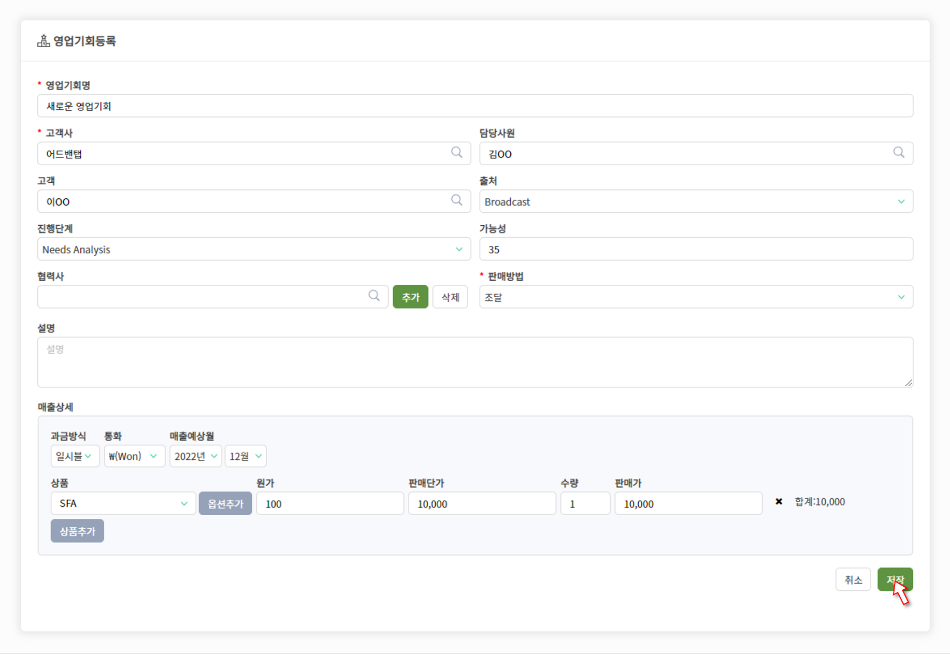Click the 옵션추가 button
The image size is (950, 654).
click(225, 504)
